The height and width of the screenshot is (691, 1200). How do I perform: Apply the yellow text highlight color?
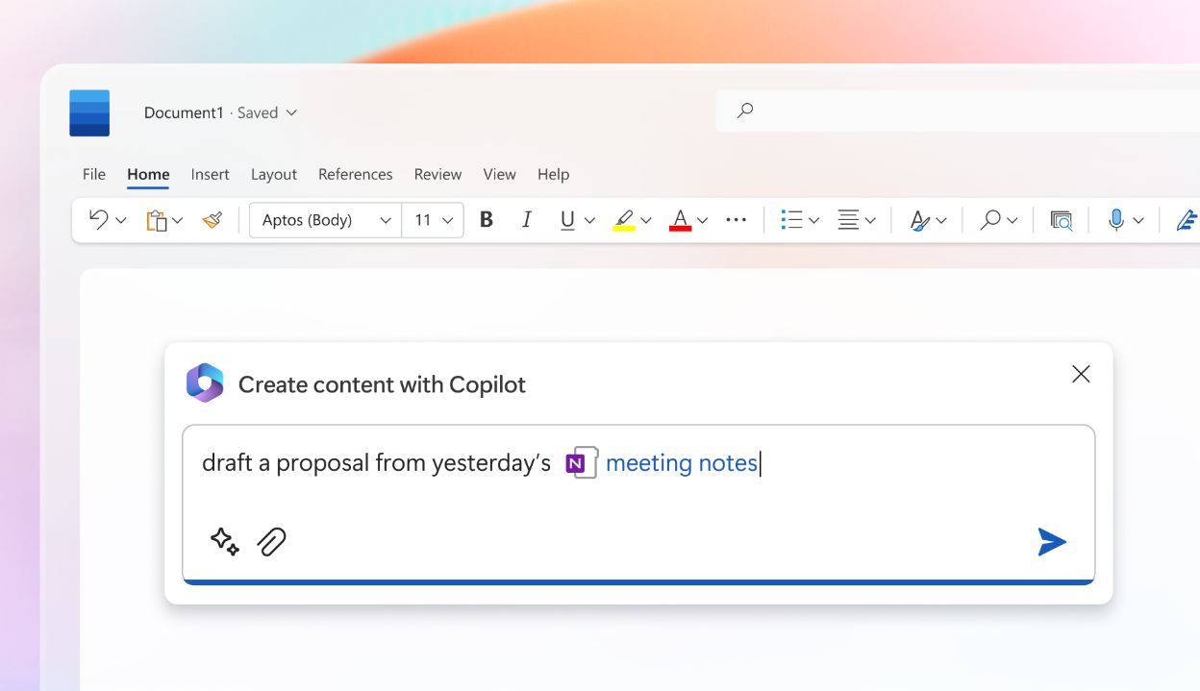click(624, 220)
